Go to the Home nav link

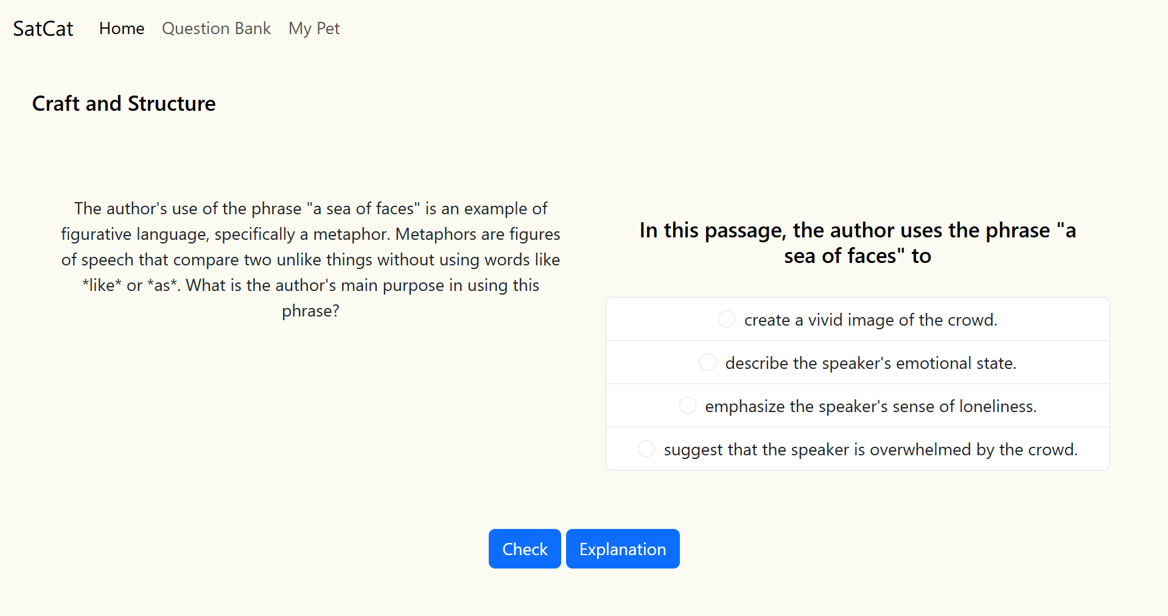pyautogui.click(x=122, y=29)
